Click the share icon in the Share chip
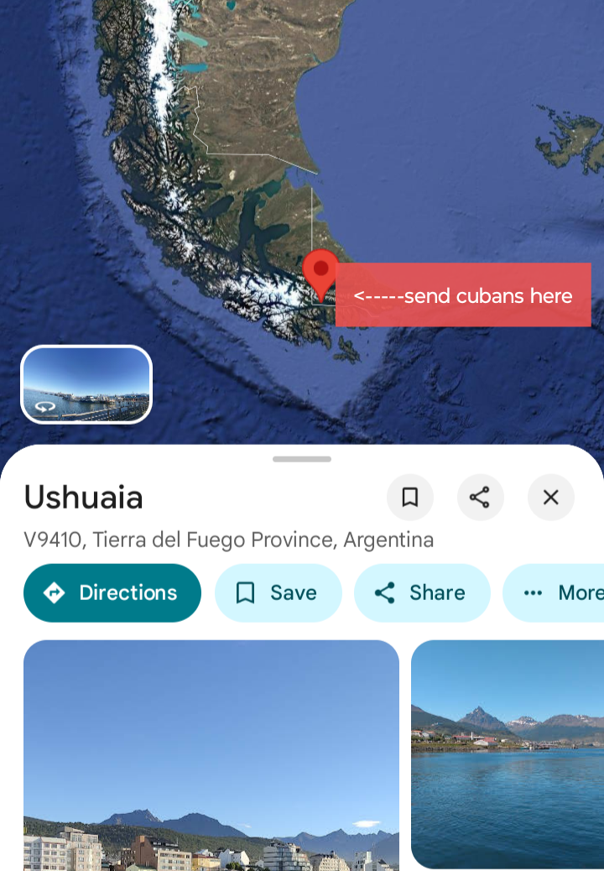Screen dimensions: 604x871 coord(385,592)
